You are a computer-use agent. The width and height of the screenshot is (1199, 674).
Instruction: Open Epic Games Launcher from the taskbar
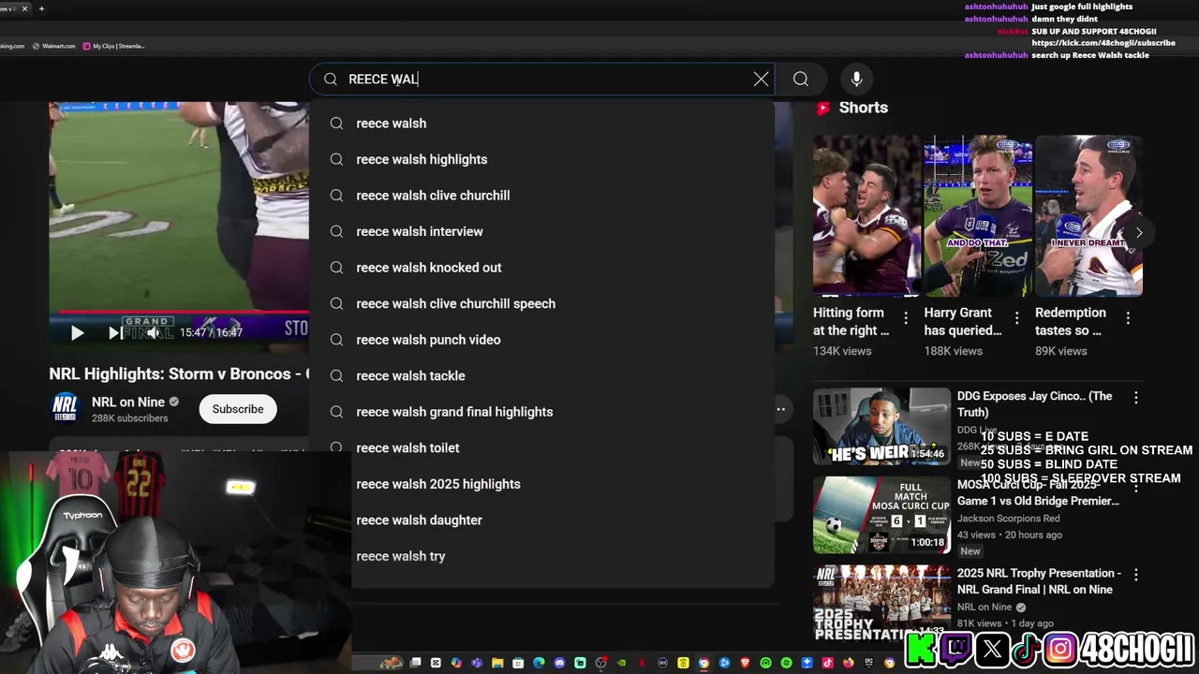(x=869, y=663)
